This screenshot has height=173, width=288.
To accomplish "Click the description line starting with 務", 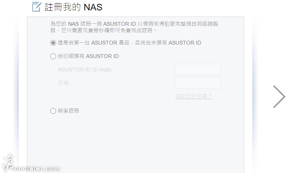I will [103, 30].
